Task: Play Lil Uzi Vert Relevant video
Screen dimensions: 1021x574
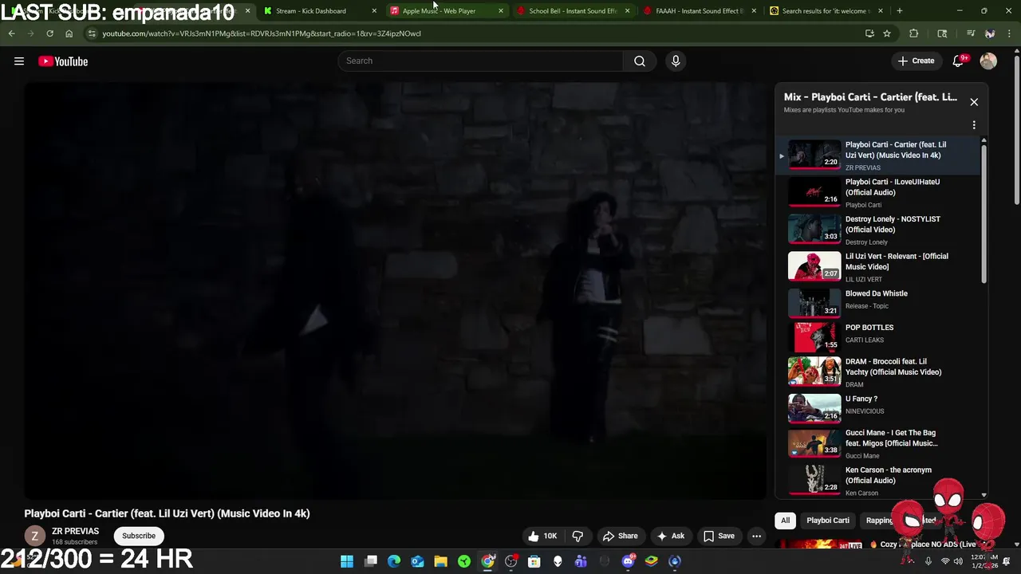Action: point(877,267)
